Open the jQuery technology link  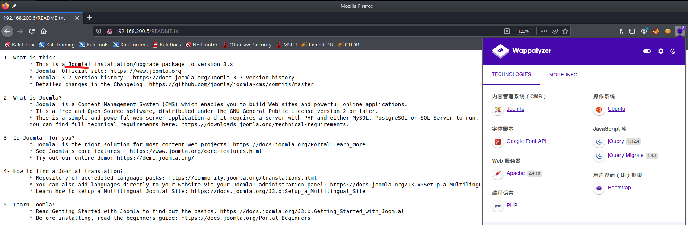616,141
